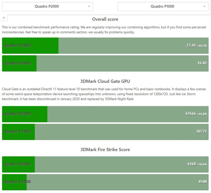Click Quadro P1000 label in Overall score bar
This screenshot has width=211, height=193.
point(17,63)
